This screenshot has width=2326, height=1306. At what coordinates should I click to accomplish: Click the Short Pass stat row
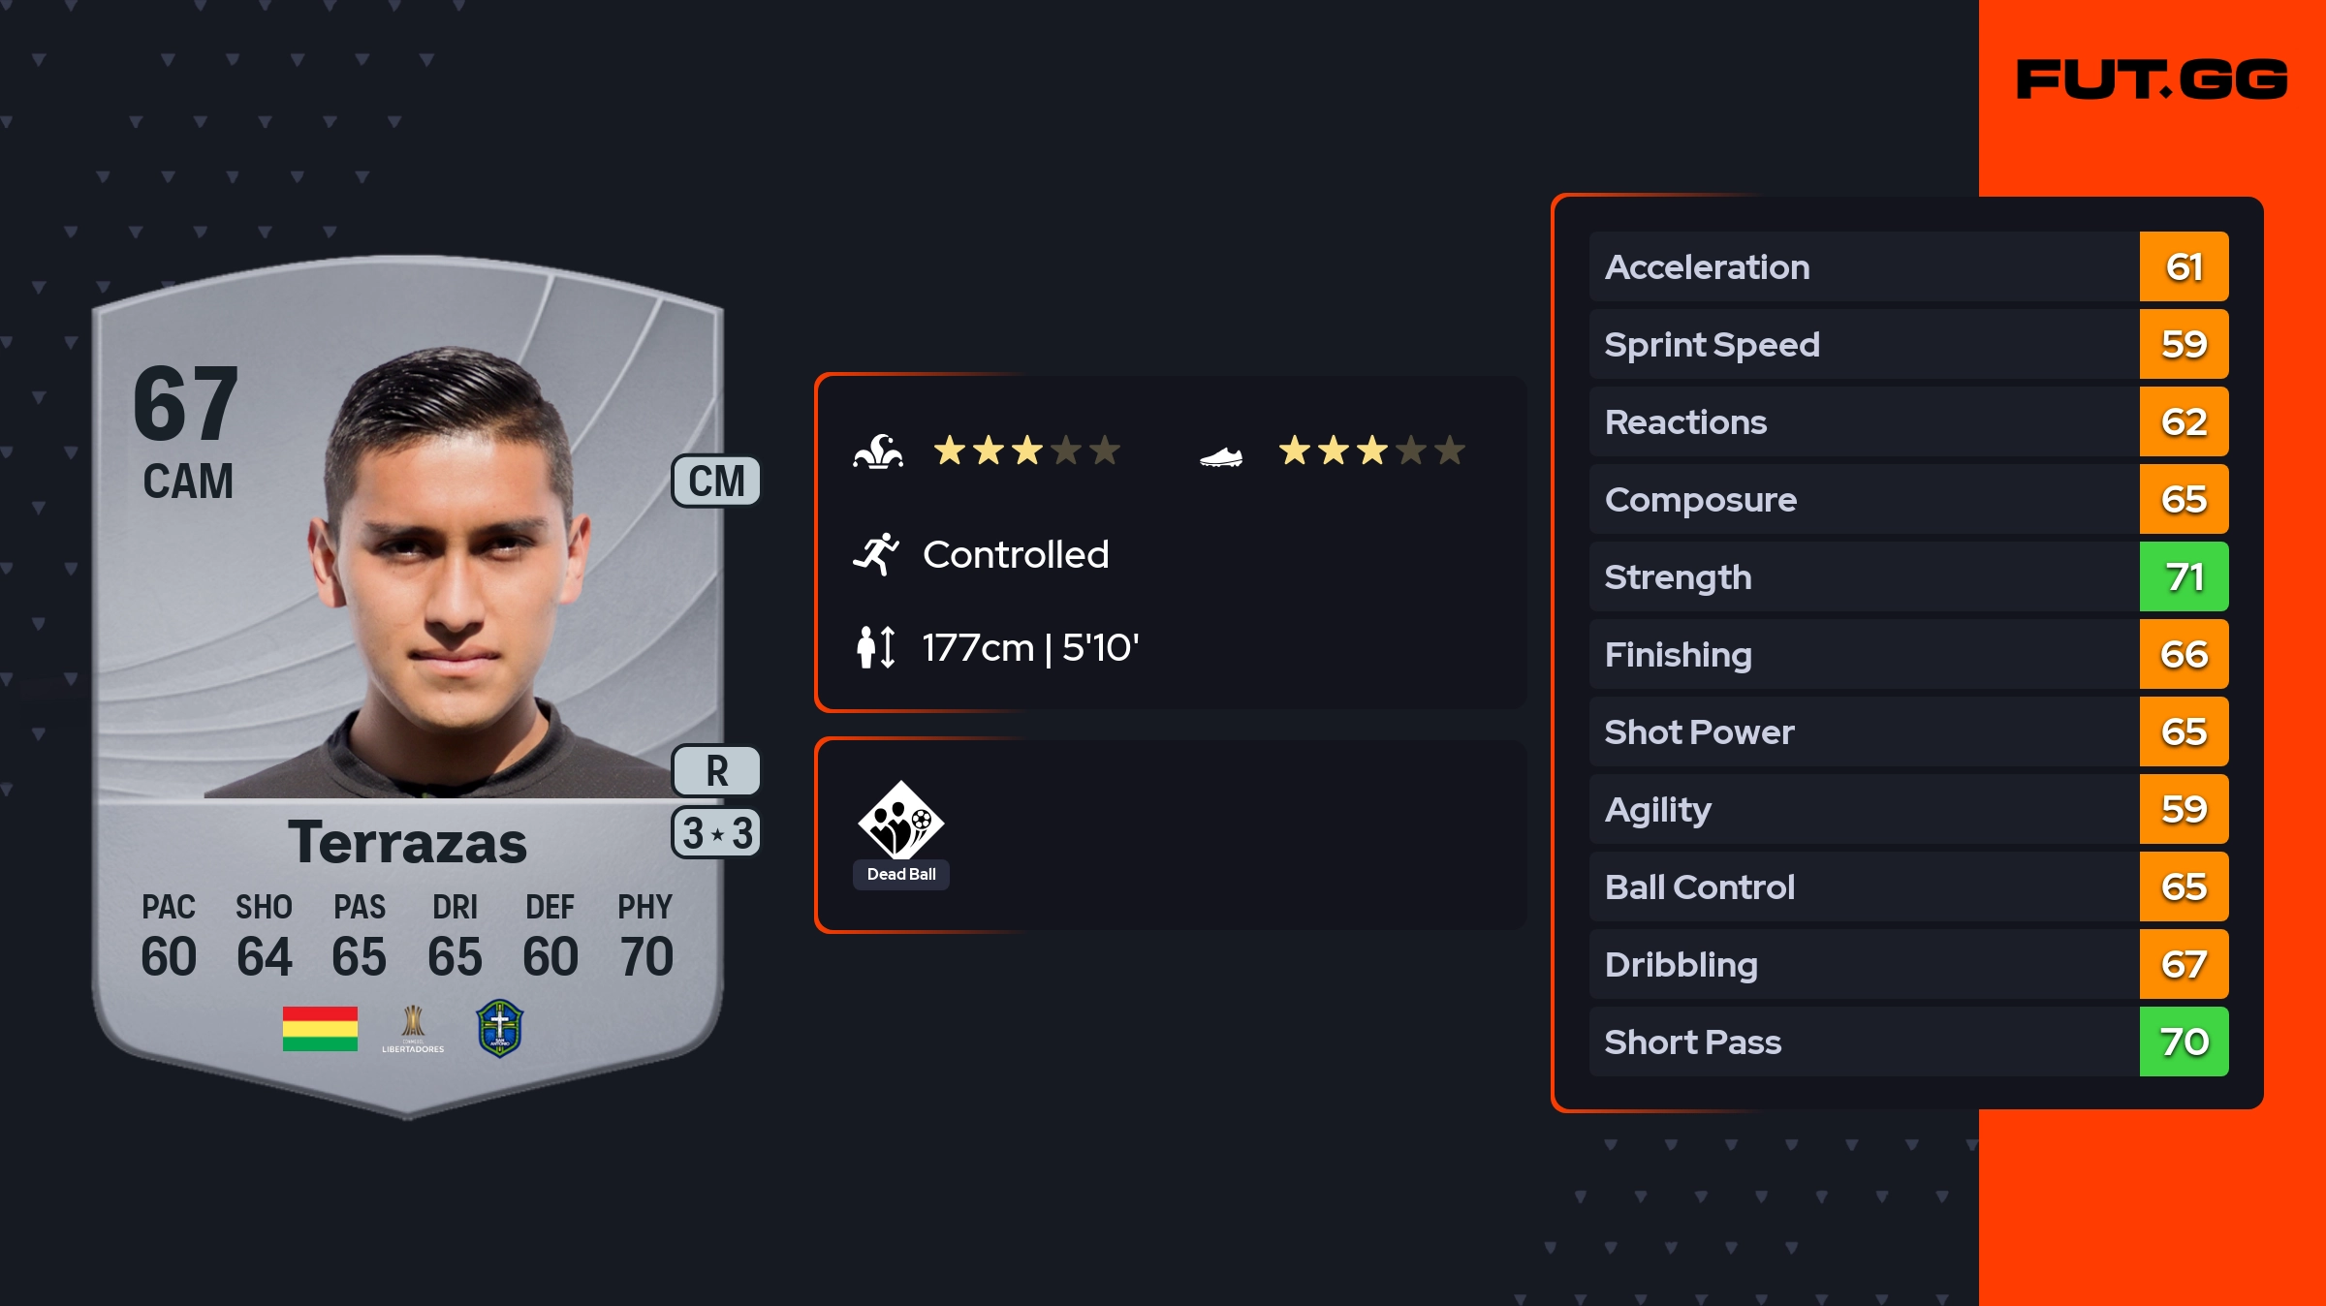(x=1863, y=1042)
